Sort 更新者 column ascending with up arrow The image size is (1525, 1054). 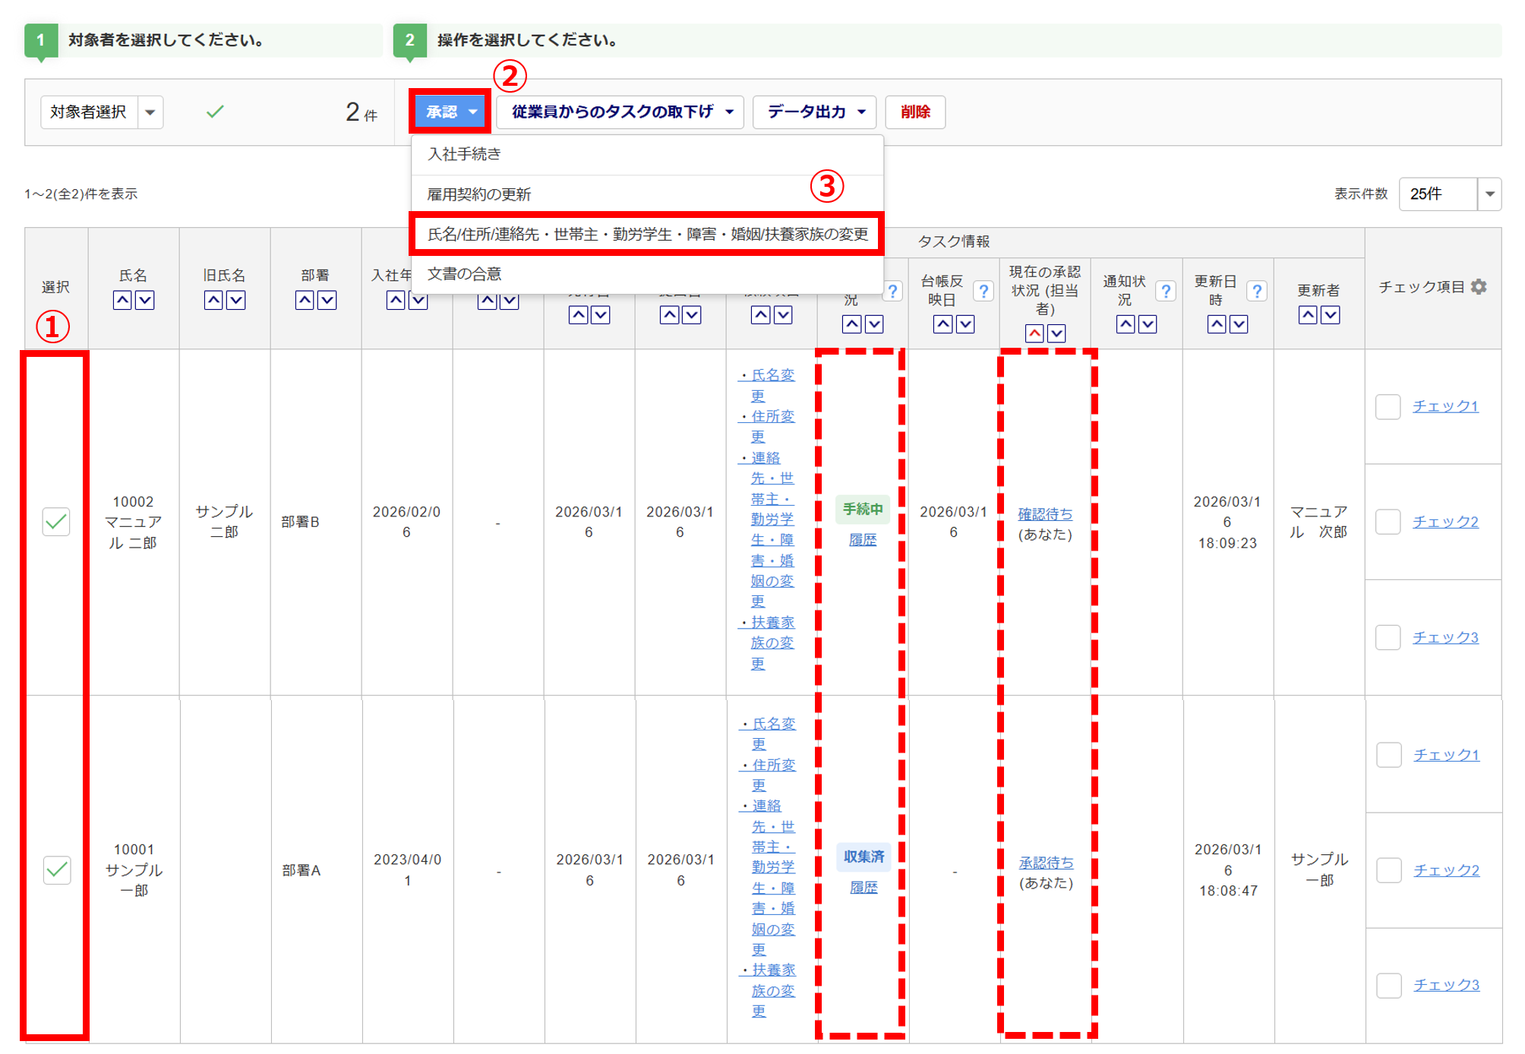pyautogui.click(x=1307, y=314)
